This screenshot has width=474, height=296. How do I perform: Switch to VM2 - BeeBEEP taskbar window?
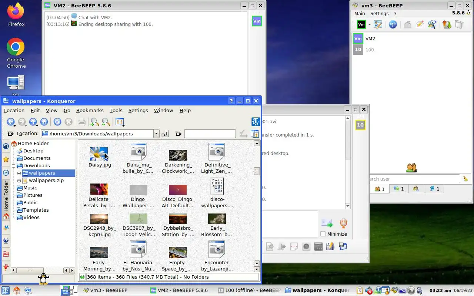(x=180, y=290)
